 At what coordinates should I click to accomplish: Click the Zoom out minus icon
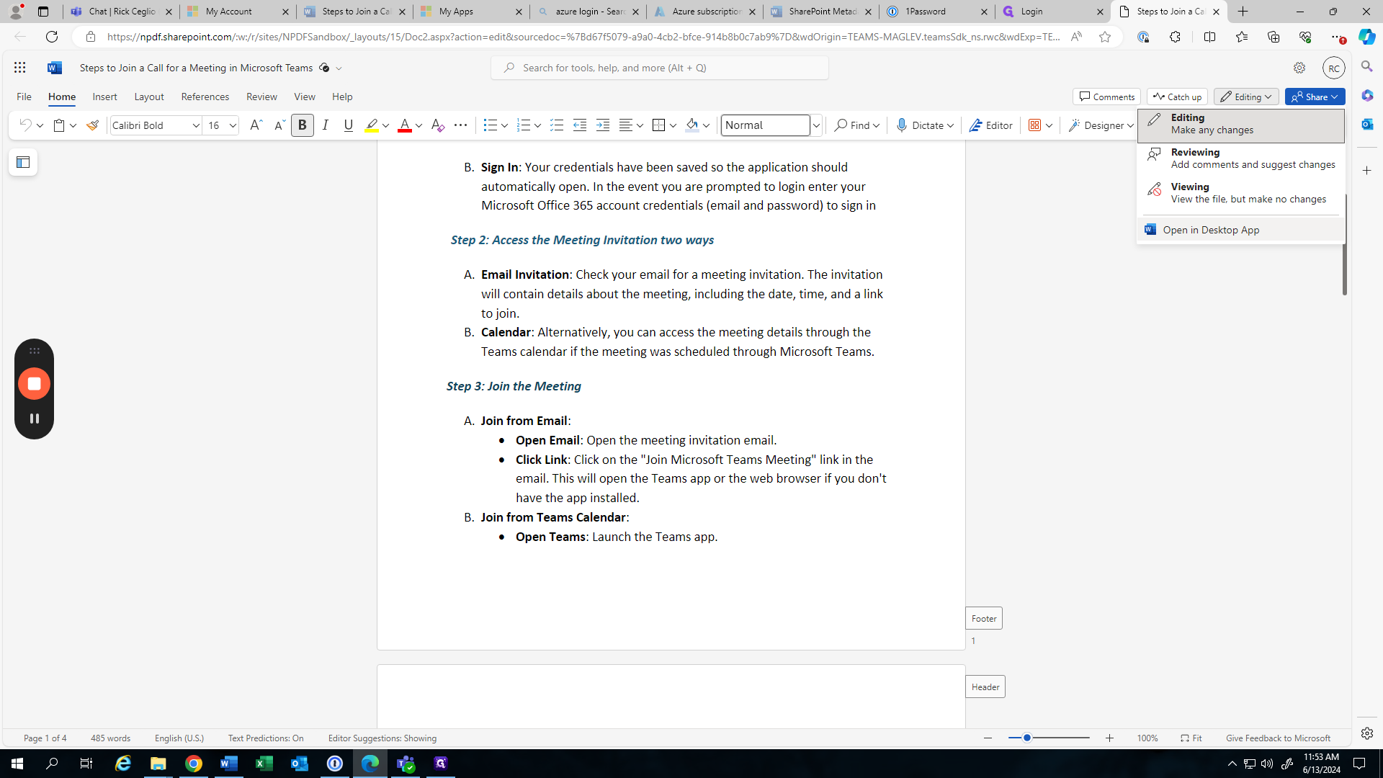coord(988,738)
